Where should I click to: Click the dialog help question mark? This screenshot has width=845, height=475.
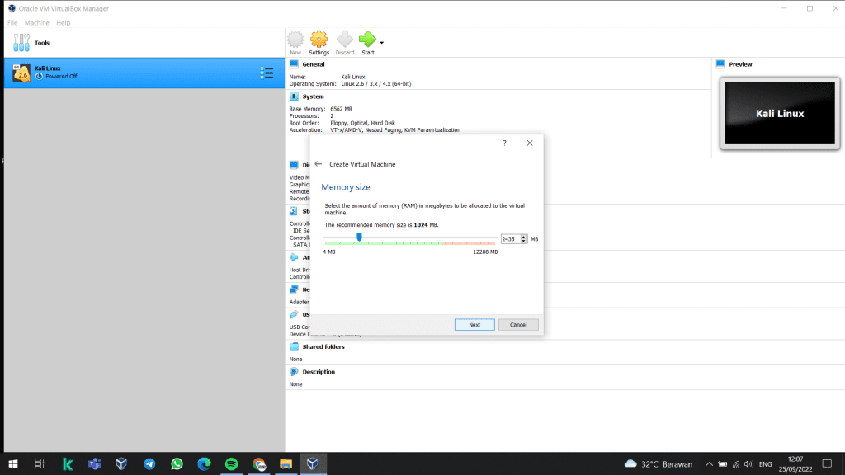point(504,143)
